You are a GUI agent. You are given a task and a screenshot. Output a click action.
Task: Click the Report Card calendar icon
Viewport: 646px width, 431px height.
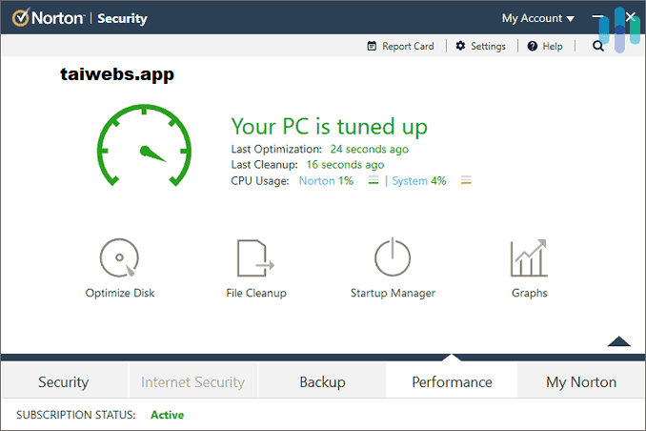point(372,46)
